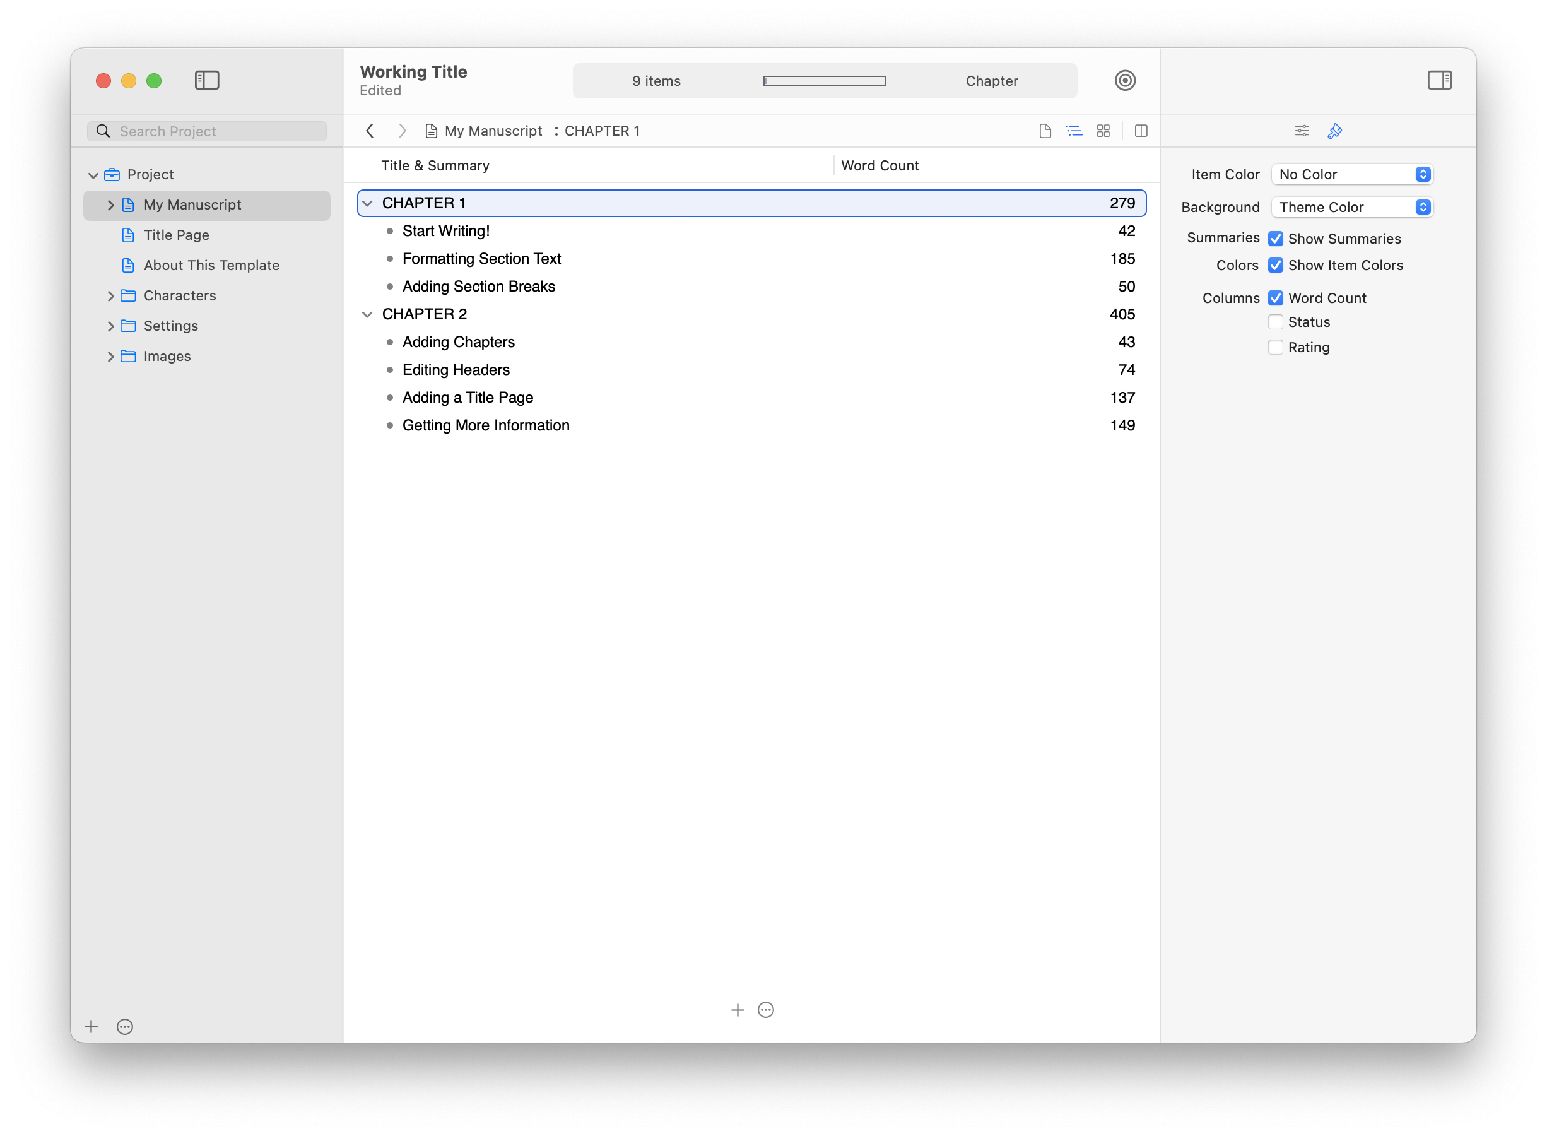Open the Background Theme Color dropdown
The image size is (1547, 1136).
[x=1352, y=207]
